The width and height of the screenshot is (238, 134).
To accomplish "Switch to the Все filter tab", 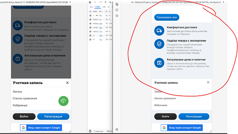I will pyautogui.click(x=91, y=7).
